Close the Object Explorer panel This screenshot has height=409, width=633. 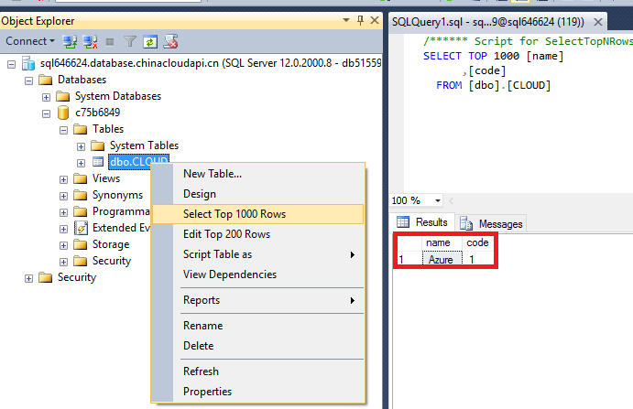[x=375, y=20]
